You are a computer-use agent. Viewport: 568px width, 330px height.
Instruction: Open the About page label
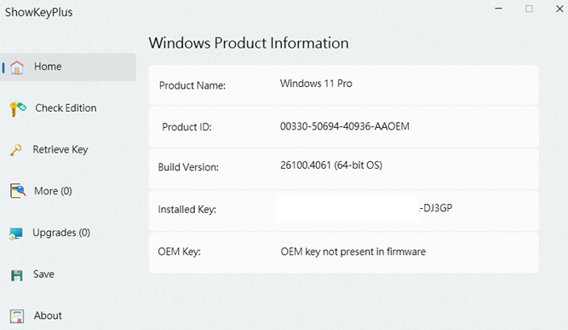click(x=48, y=316)
